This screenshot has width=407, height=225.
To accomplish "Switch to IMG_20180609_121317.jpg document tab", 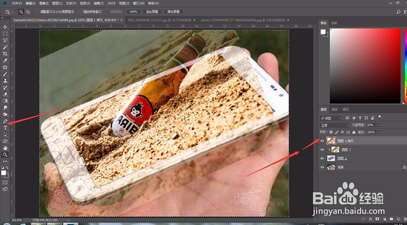I will coord(160,20).
